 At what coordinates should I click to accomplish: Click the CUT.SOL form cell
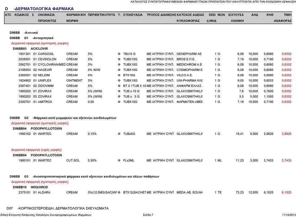tap(73, 160)
